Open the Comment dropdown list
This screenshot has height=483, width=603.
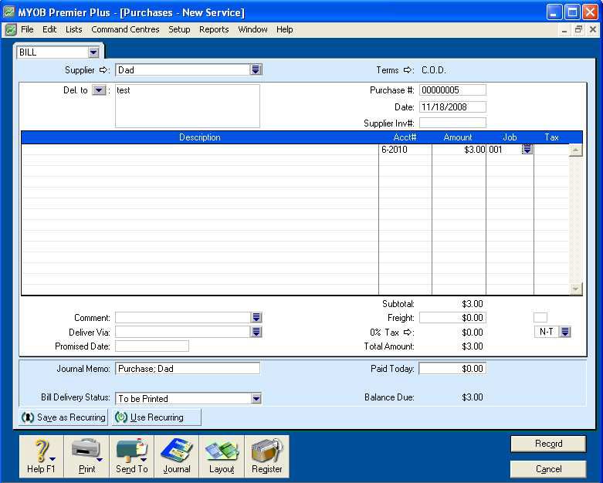click(256, 317)
